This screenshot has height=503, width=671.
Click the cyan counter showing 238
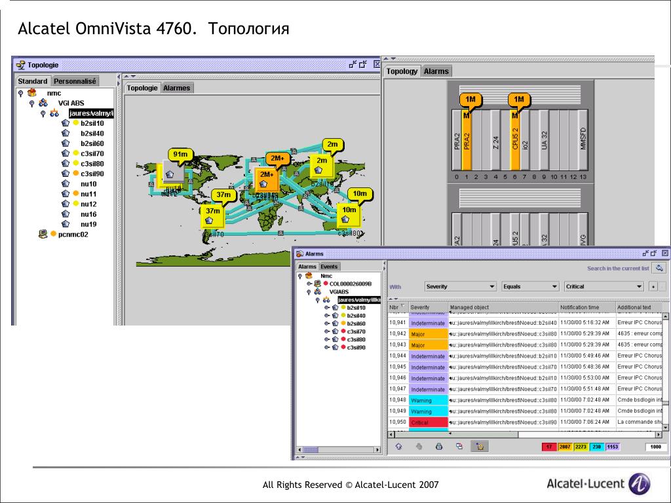(596, 447)
